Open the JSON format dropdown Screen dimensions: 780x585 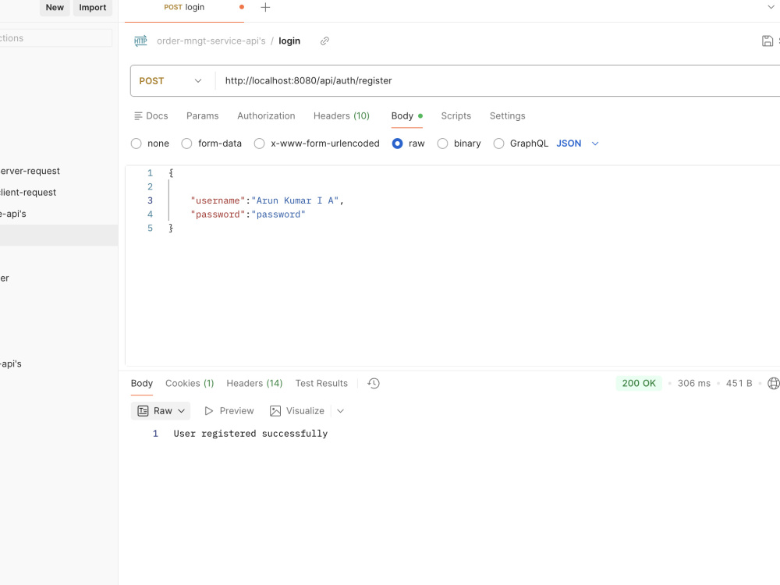(577, 144)
